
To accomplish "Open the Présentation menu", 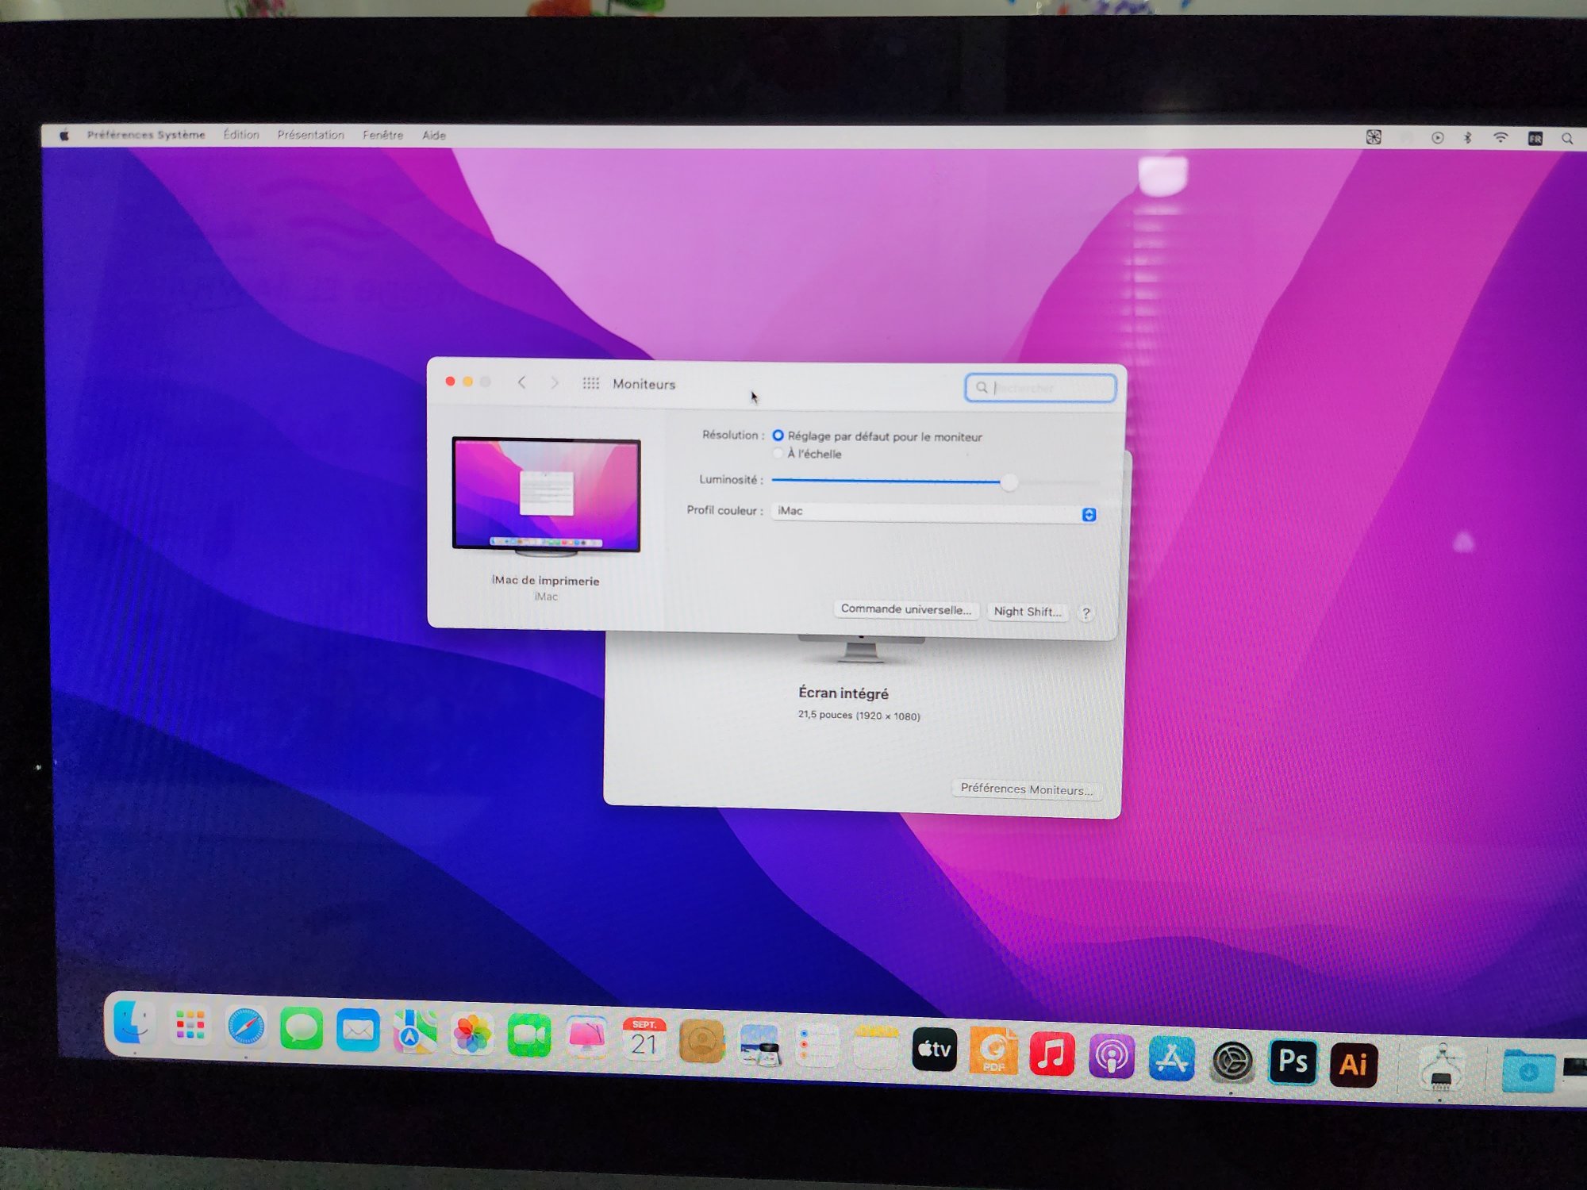I will pos(310,135).
